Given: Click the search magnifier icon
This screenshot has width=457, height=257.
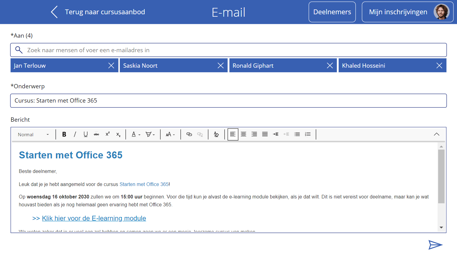Looking at the screenshot, I should pyautogui.click(x=19, y=50).
